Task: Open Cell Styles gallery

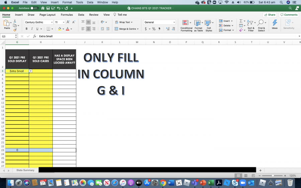Action: tap(209, 26)
